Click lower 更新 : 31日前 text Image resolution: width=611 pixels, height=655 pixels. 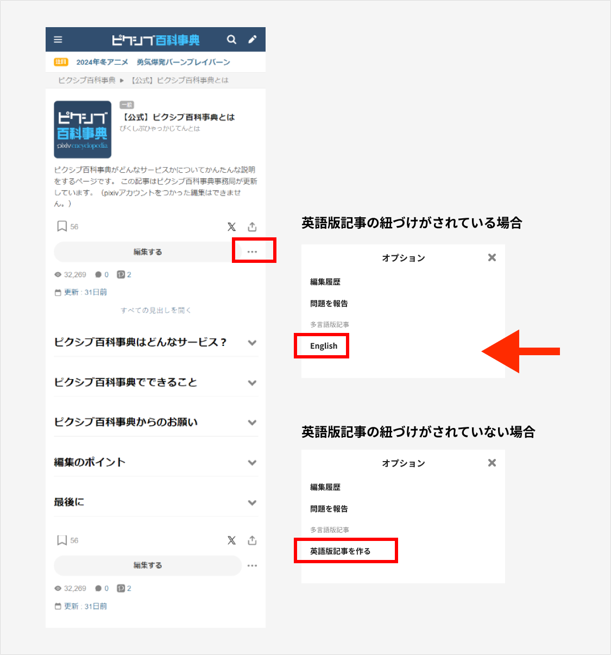[x=85, y=606]
